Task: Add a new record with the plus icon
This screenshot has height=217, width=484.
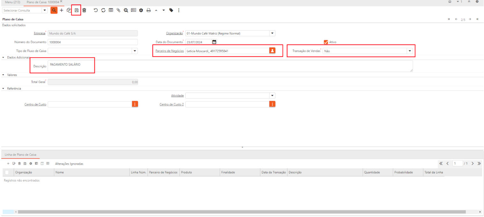Action: pos(62,10)
